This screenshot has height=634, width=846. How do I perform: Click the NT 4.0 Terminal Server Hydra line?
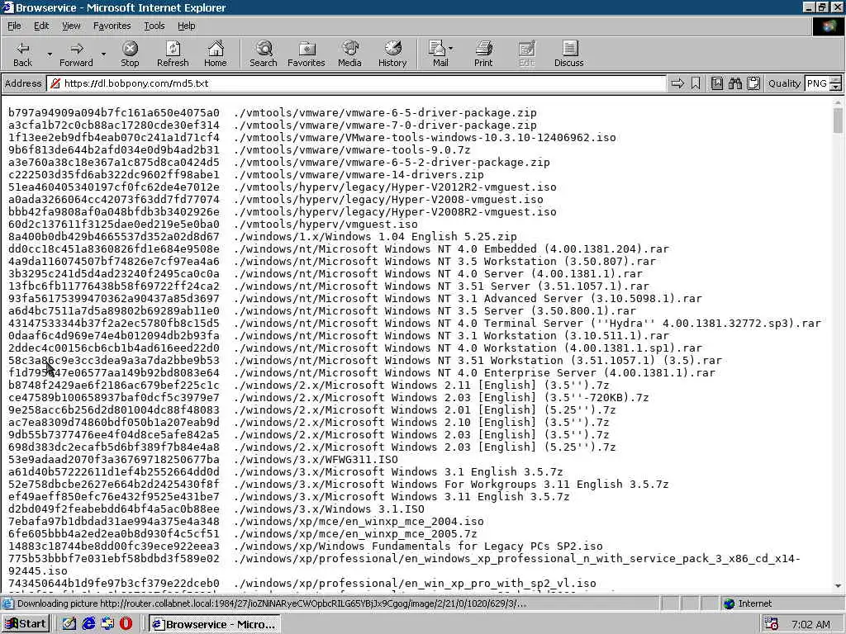415,324
